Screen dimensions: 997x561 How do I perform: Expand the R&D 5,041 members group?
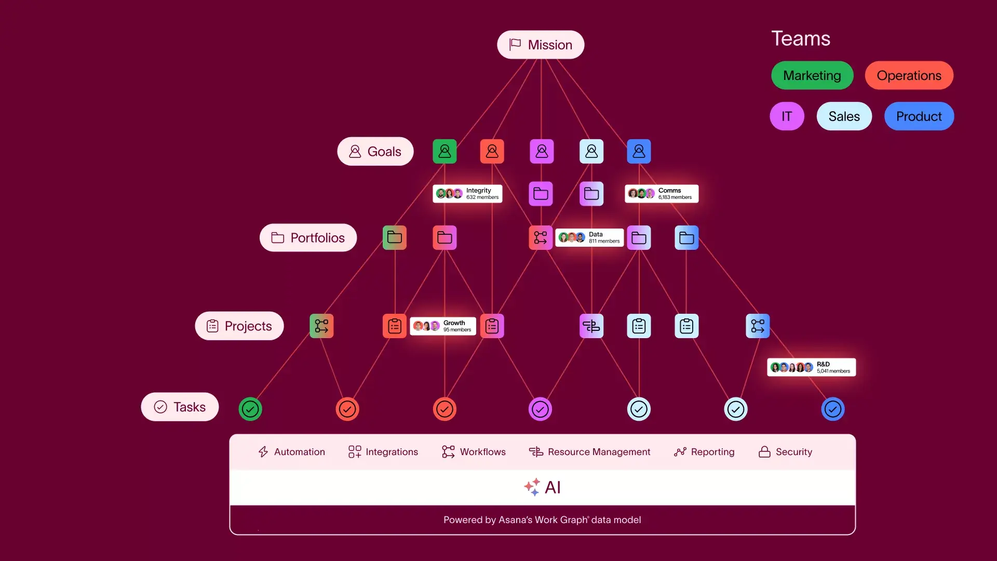pos(812,366)
